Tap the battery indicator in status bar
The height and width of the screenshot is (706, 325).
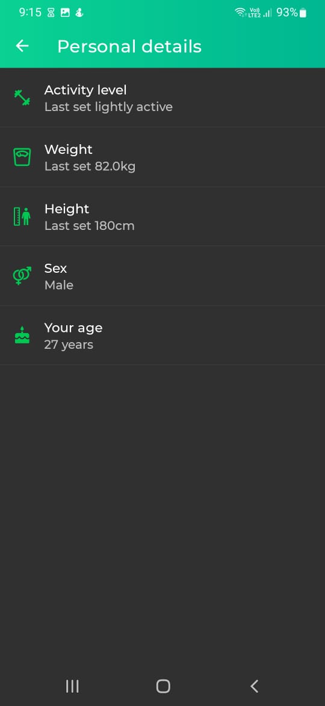tap(303, 13)
